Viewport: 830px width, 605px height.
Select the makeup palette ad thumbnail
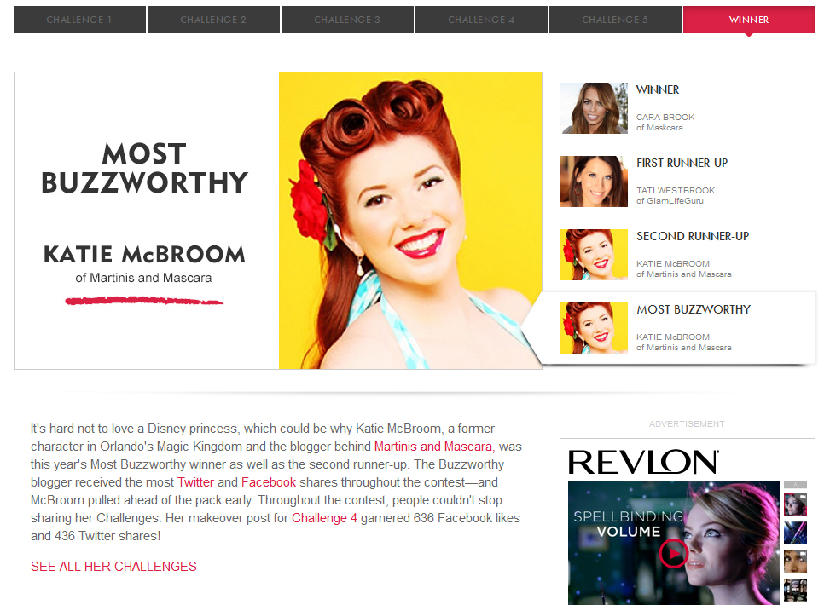coord(795,590)
